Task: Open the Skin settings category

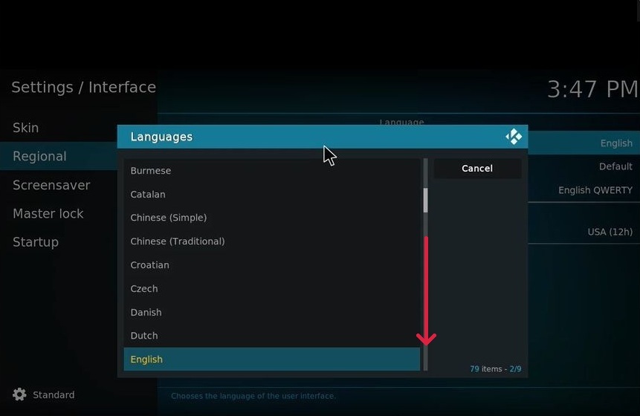Action: 26,128
